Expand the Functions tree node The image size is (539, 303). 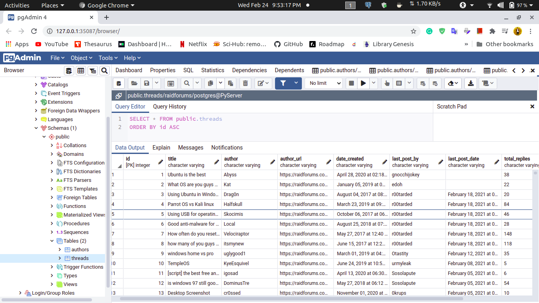coord(52,206)
